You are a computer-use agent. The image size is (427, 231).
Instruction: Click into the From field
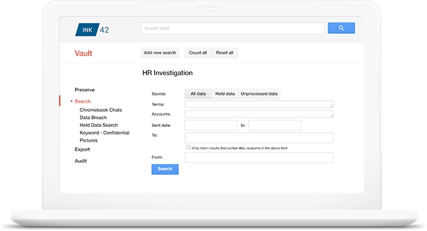pyautogui.click(x=259, y=158)
